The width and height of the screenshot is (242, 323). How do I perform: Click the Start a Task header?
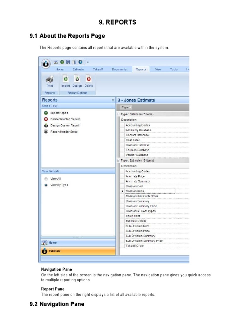78,106
